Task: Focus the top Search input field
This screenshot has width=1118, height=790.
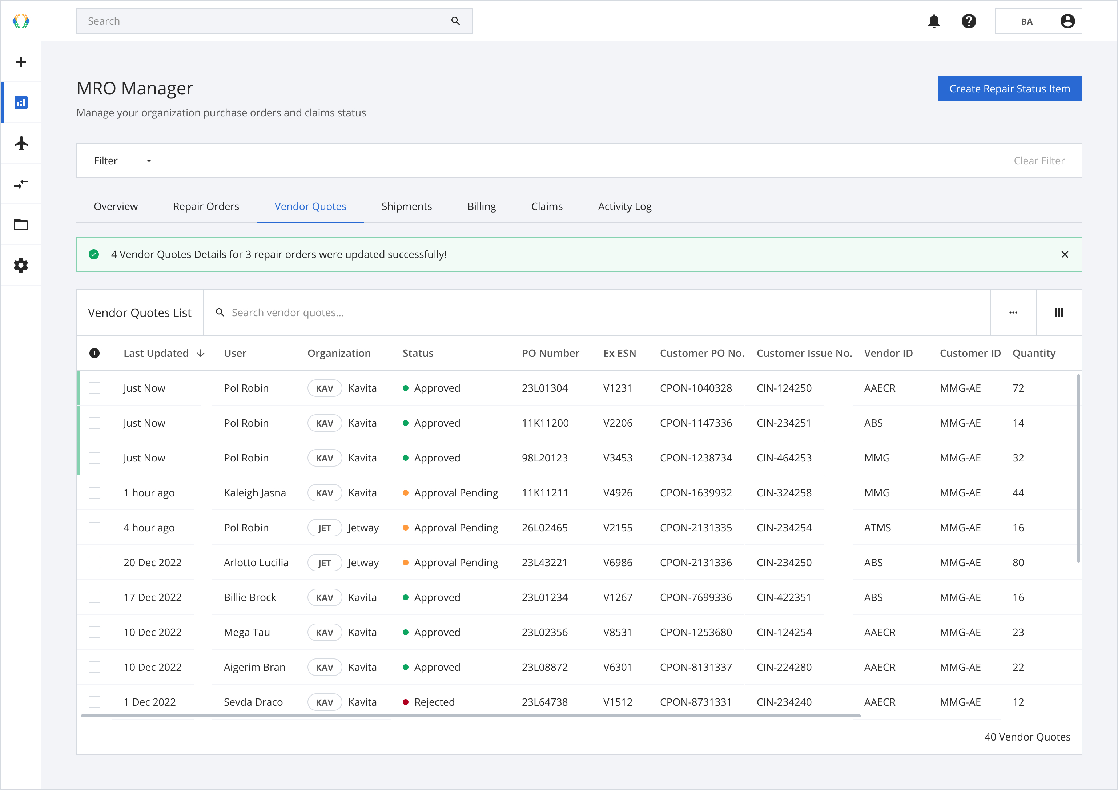Action: pos(275,21)
